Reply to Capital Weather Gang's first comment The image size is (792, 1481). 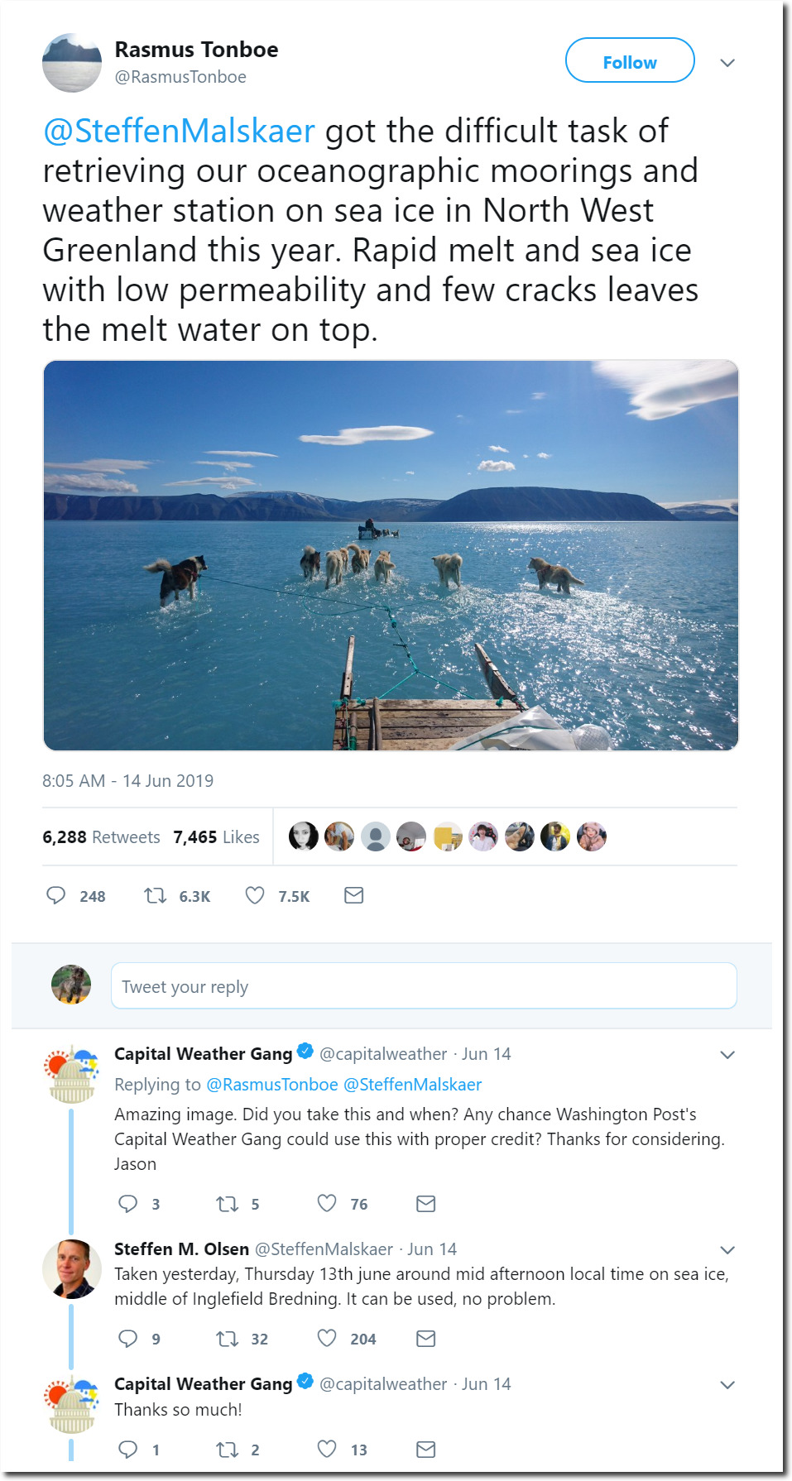tap(127, 1203)
